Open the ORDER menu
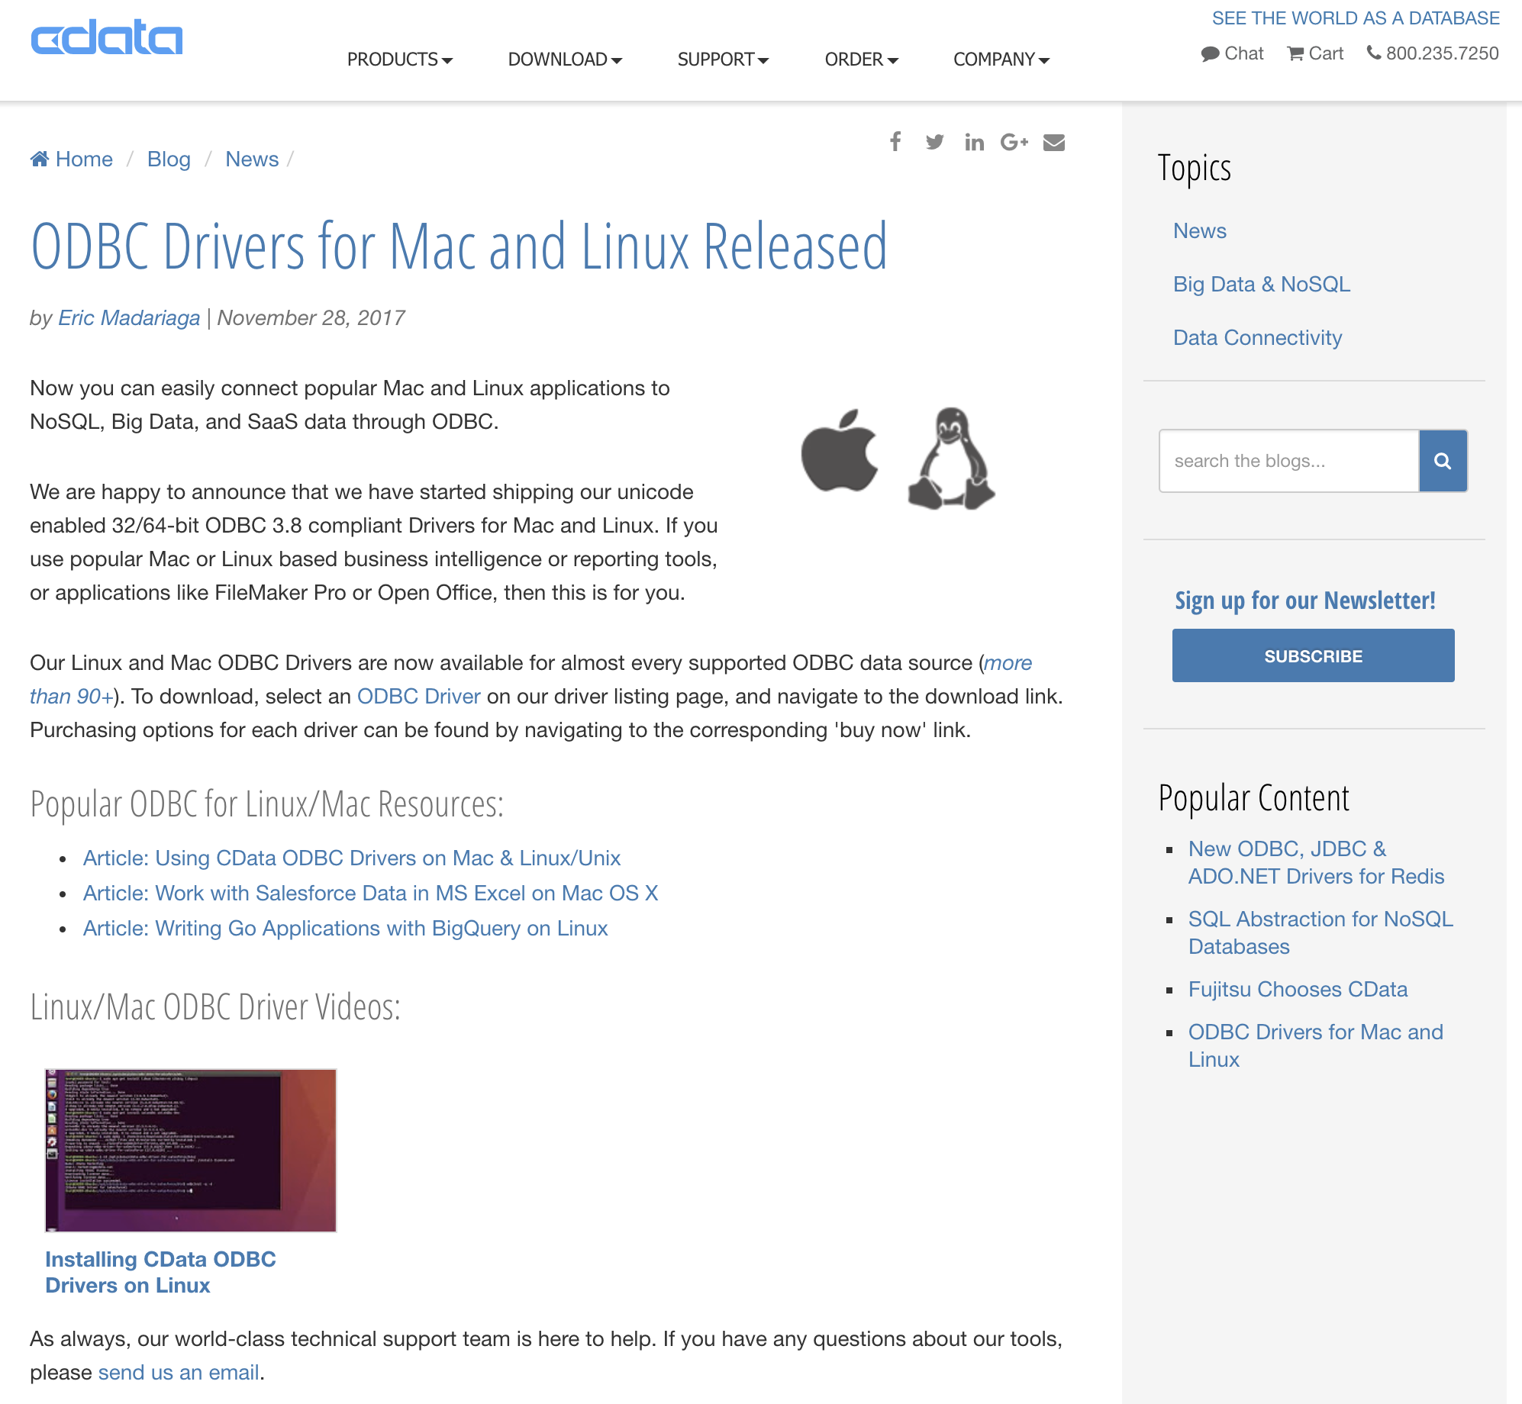The image size is (1522, 1404). (x=861, y=59)
